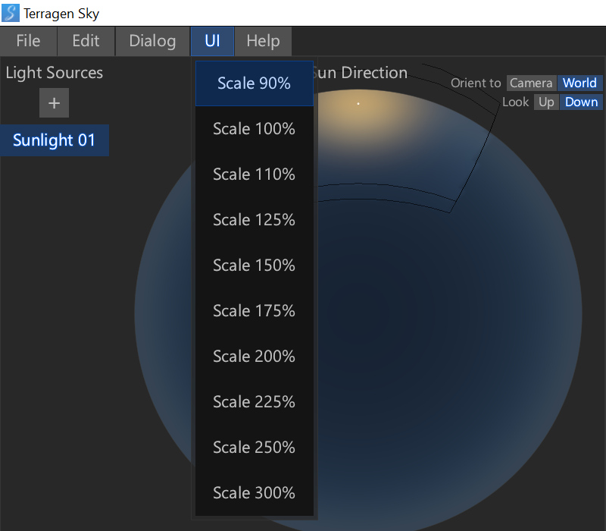Screen dimensions: 606x531
Task: Collapse the open UI menu
Action: tap(212, 41)
